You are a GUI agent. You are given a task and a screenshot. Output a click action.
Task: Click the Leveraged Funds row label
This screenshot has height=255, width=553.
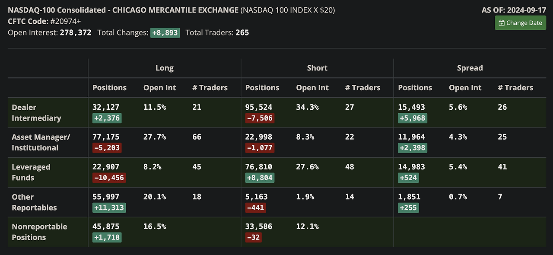31,172
